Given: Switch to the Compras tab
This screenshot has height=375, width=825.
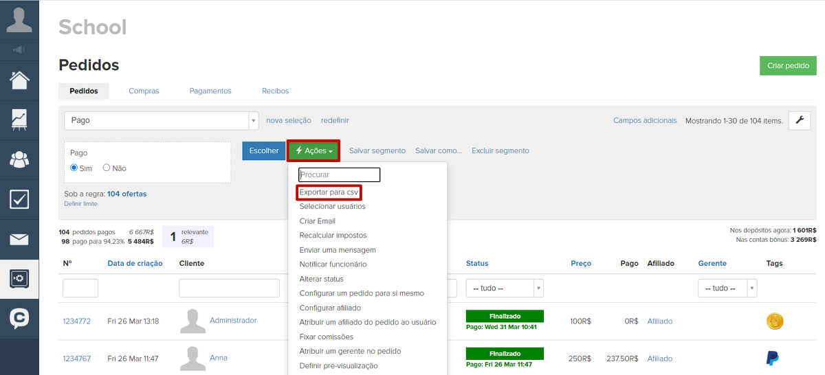Looking at the screenshot, I should click(x=144, y=91).
